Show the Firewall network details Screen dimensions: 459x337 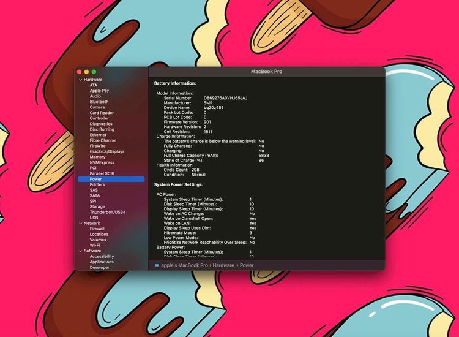[x=97, y=229]
